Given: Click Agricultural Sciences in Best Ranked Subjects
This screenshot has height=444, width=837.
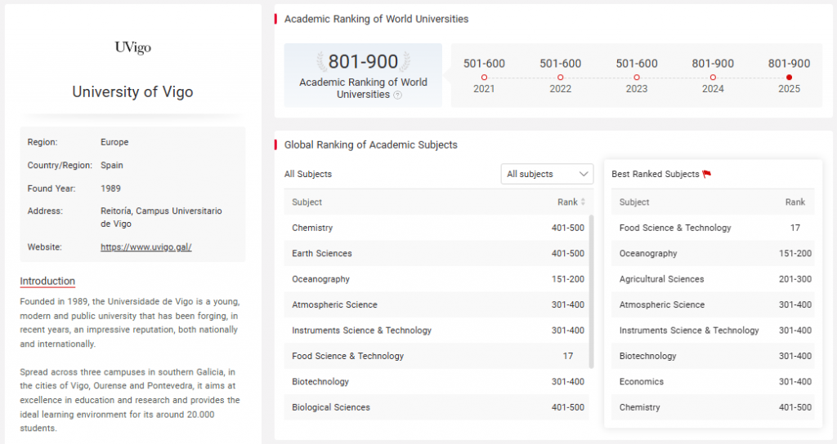Looking at the screenshot, I should click(661, 279).
